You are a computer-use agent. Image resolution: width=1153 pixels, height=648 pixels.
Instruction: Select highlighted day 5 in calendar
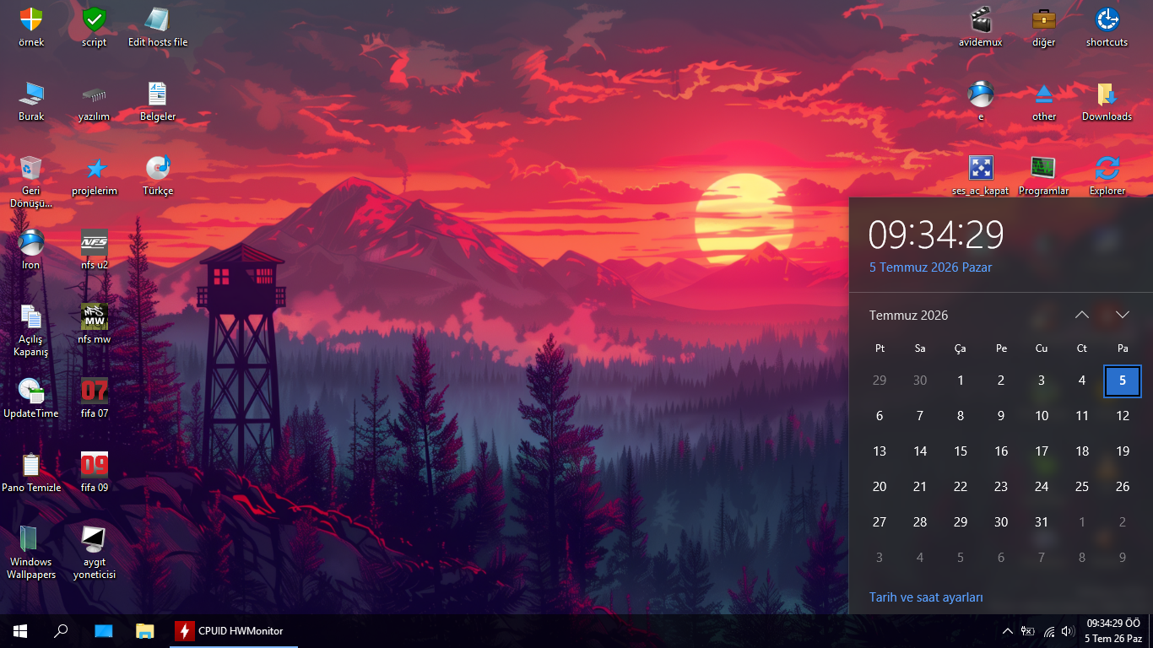point(1123,381)
